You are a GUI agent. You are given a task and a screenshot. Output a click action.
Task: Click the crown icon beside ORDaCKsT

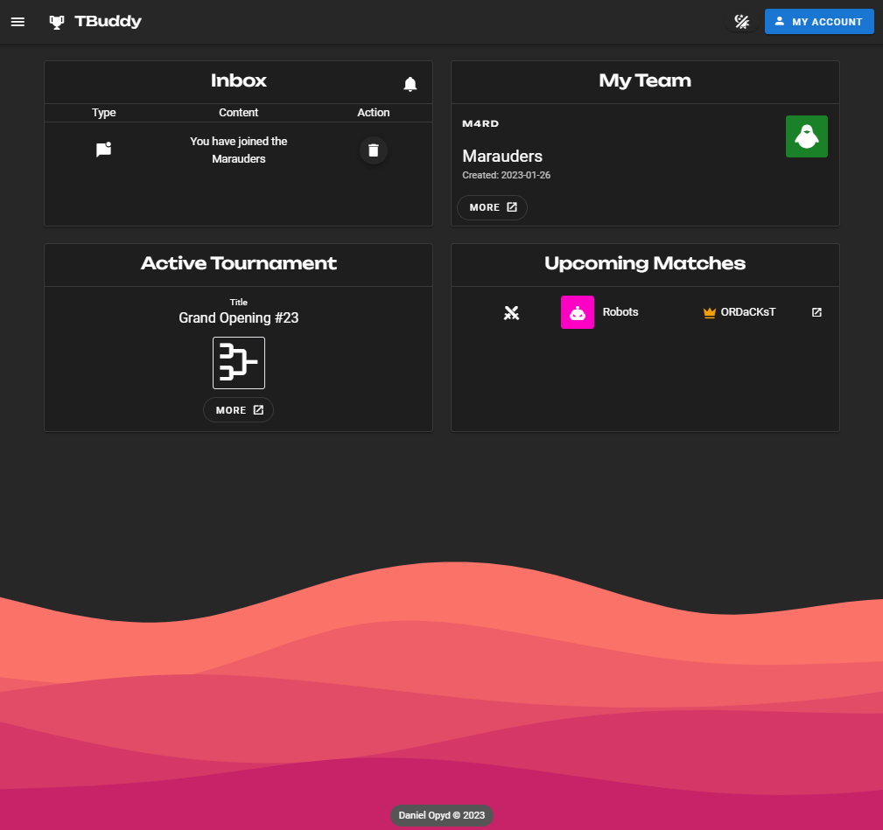(710, 312)
